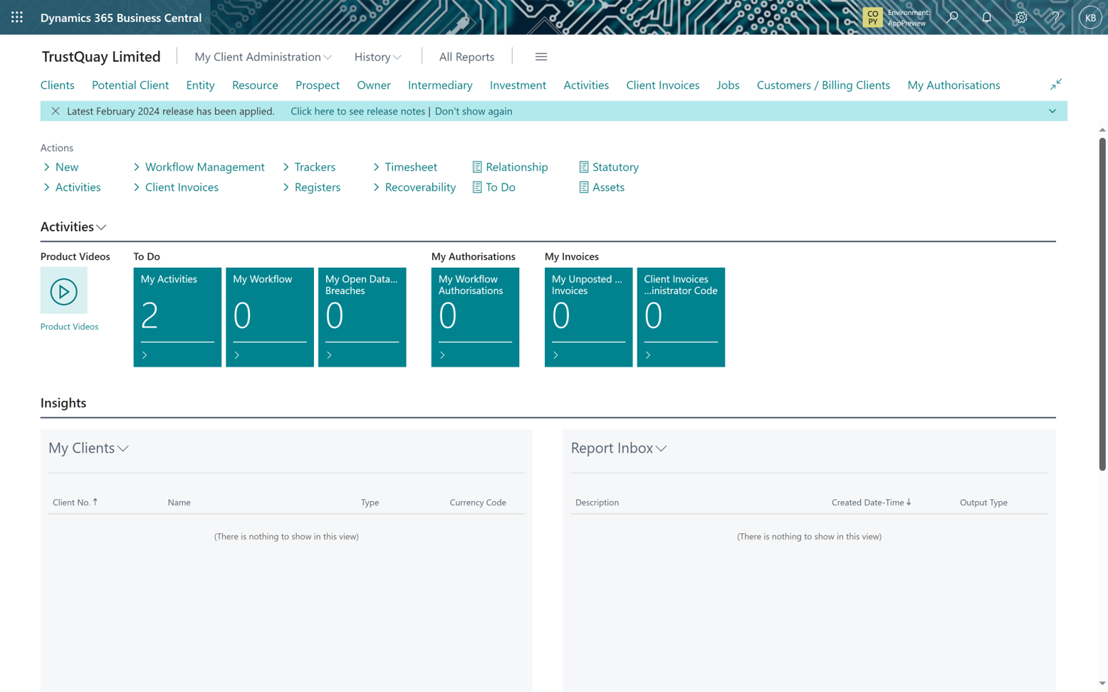1108x692 pixels.
Task: Open the help question mark icon
Action: pos(1055,16)
